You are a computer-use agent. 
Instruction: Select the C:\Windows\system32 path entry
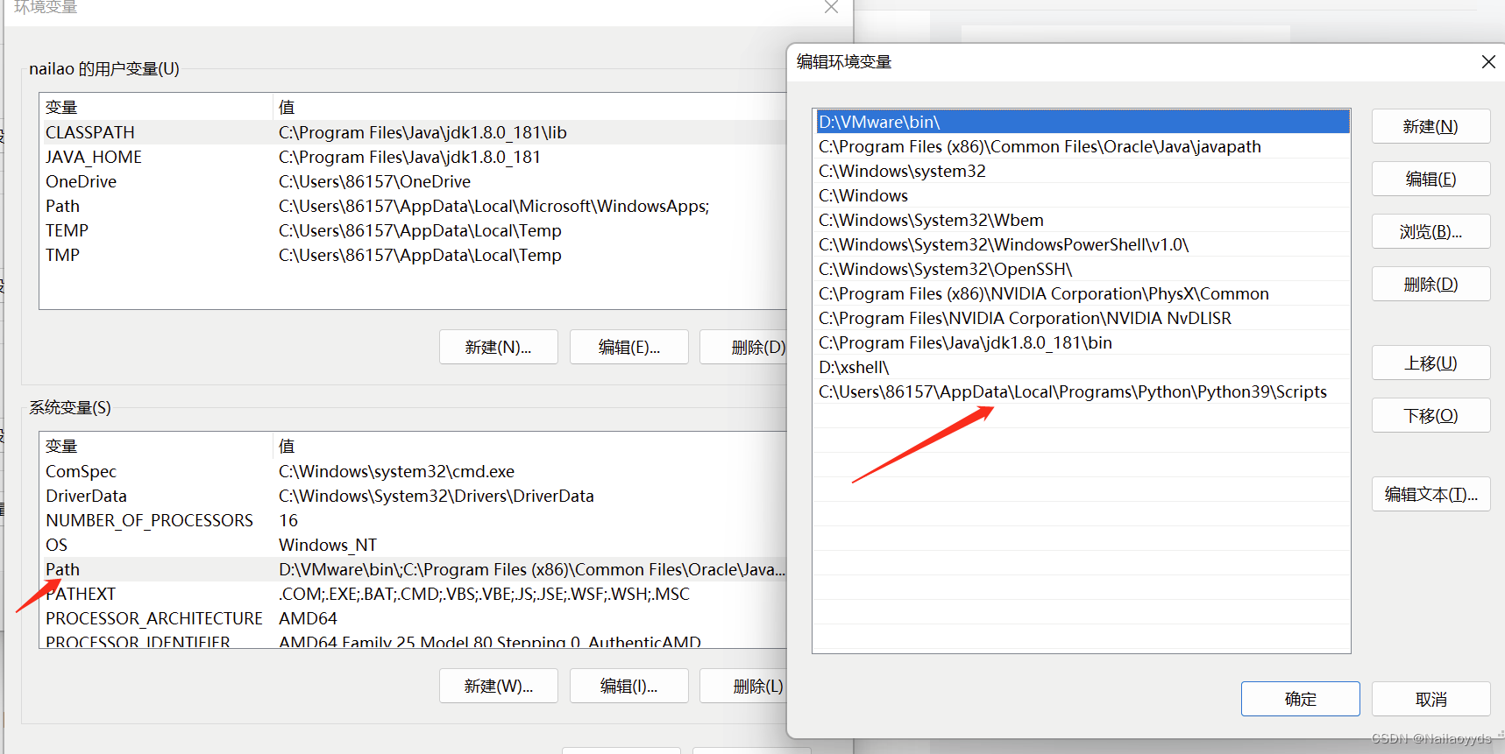[1082, 171]
